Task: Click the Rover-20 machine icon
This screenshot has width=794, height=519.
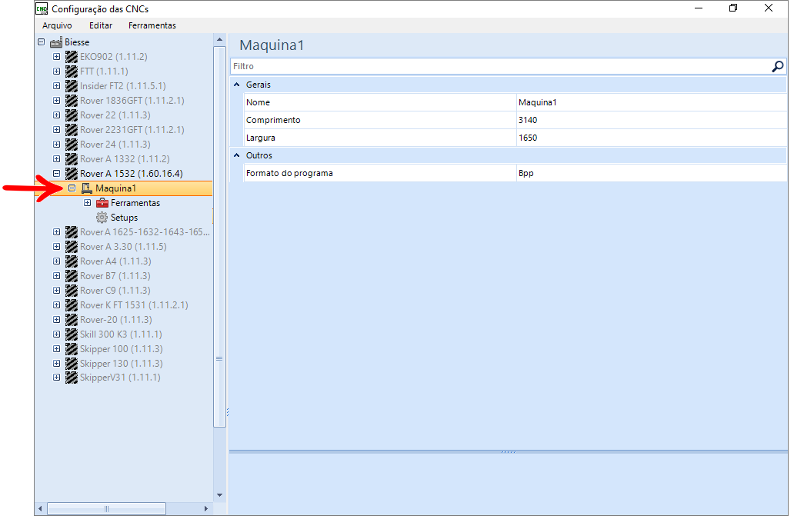Action: [x=72, y=320]
